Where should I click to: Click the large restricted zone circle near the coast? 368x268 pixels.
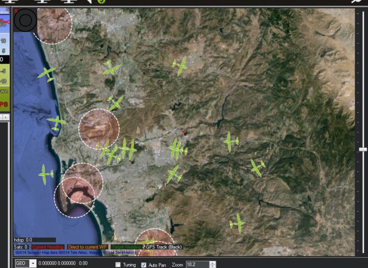tap(99, 129)
